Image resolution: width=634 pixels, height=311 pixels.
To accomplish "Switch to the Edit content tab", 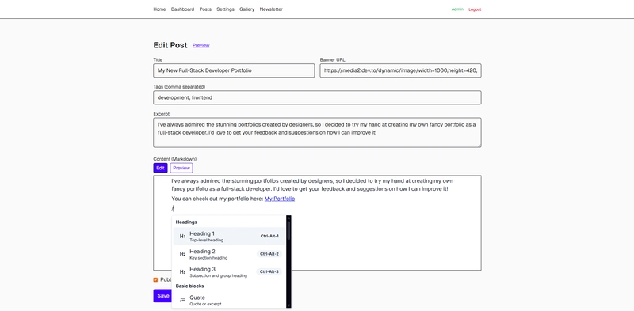I will coord(160,168).
